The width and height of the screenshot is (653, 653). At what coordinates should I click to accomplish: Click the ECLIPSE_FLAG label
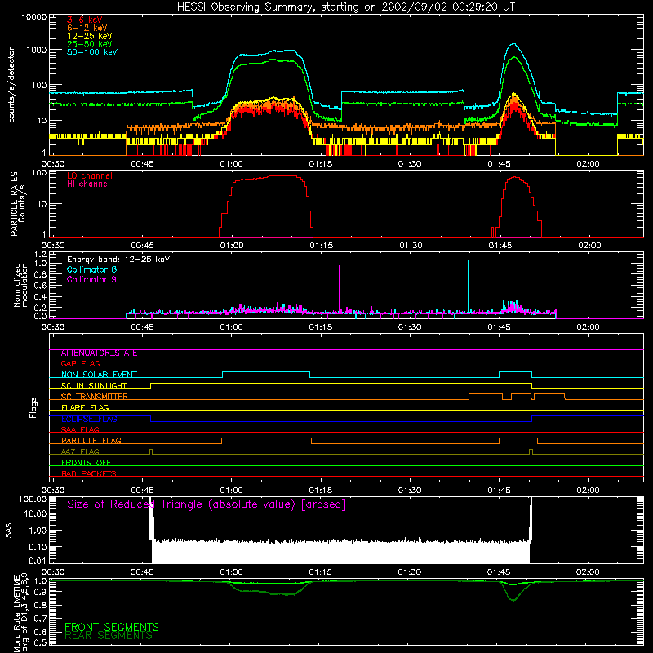pos(89,419)
